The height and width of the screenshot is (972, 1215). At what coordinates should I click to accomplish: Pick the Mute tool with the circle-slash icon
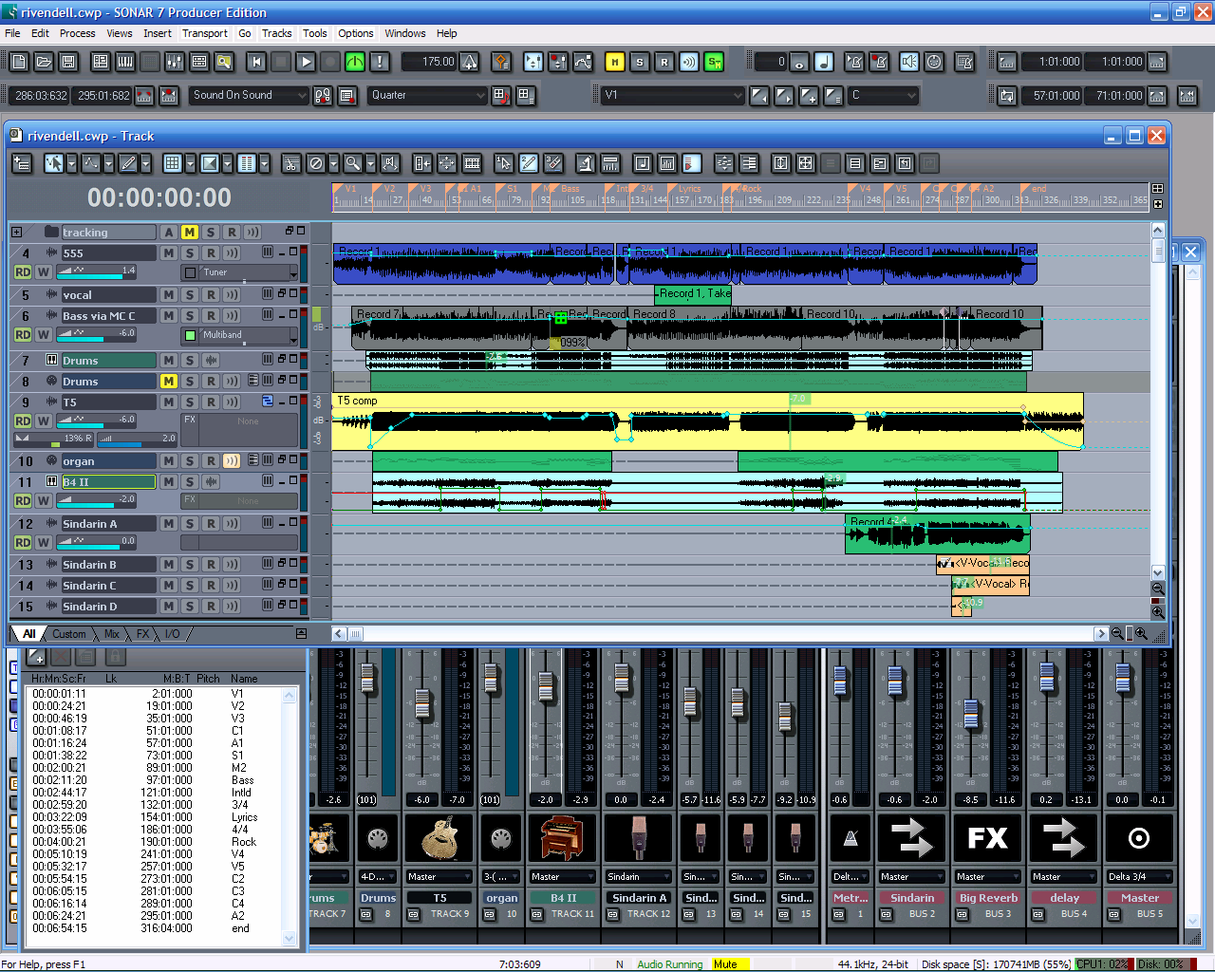click(316, 163)
